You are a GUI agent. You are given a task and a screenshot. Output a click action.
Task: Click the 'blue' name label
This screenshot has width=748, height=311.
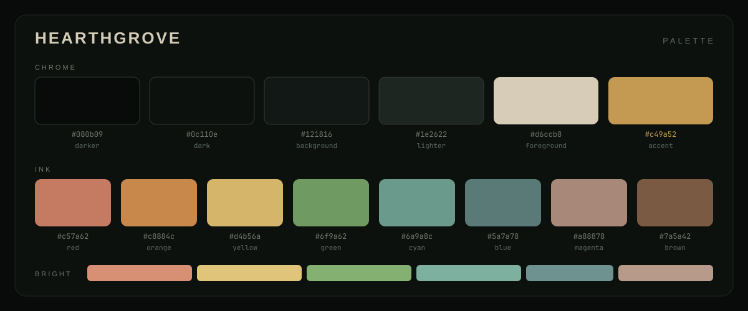(503, 248)
